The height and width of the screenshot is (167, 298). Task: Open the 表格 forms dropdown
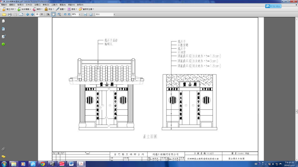tap(72, 9)
